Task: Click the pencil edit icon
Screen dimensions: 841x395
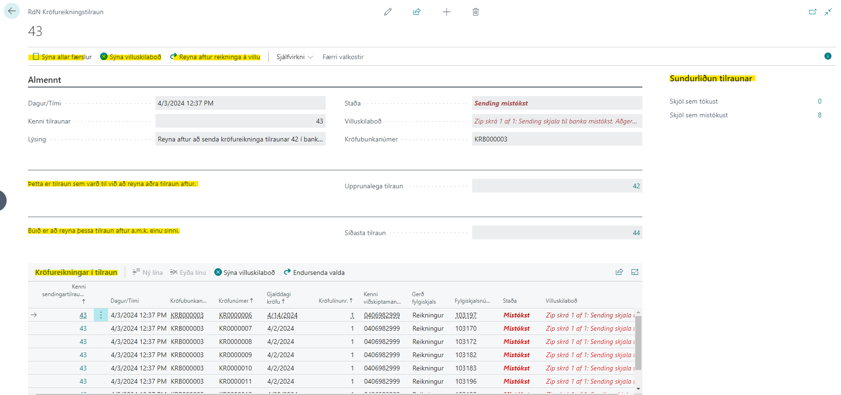Action: pyautogui.click(x=388, y=12)
